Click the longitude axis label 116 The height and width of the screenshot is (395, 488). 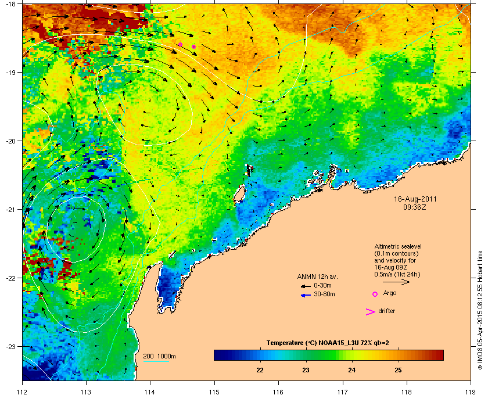point(278,392)
